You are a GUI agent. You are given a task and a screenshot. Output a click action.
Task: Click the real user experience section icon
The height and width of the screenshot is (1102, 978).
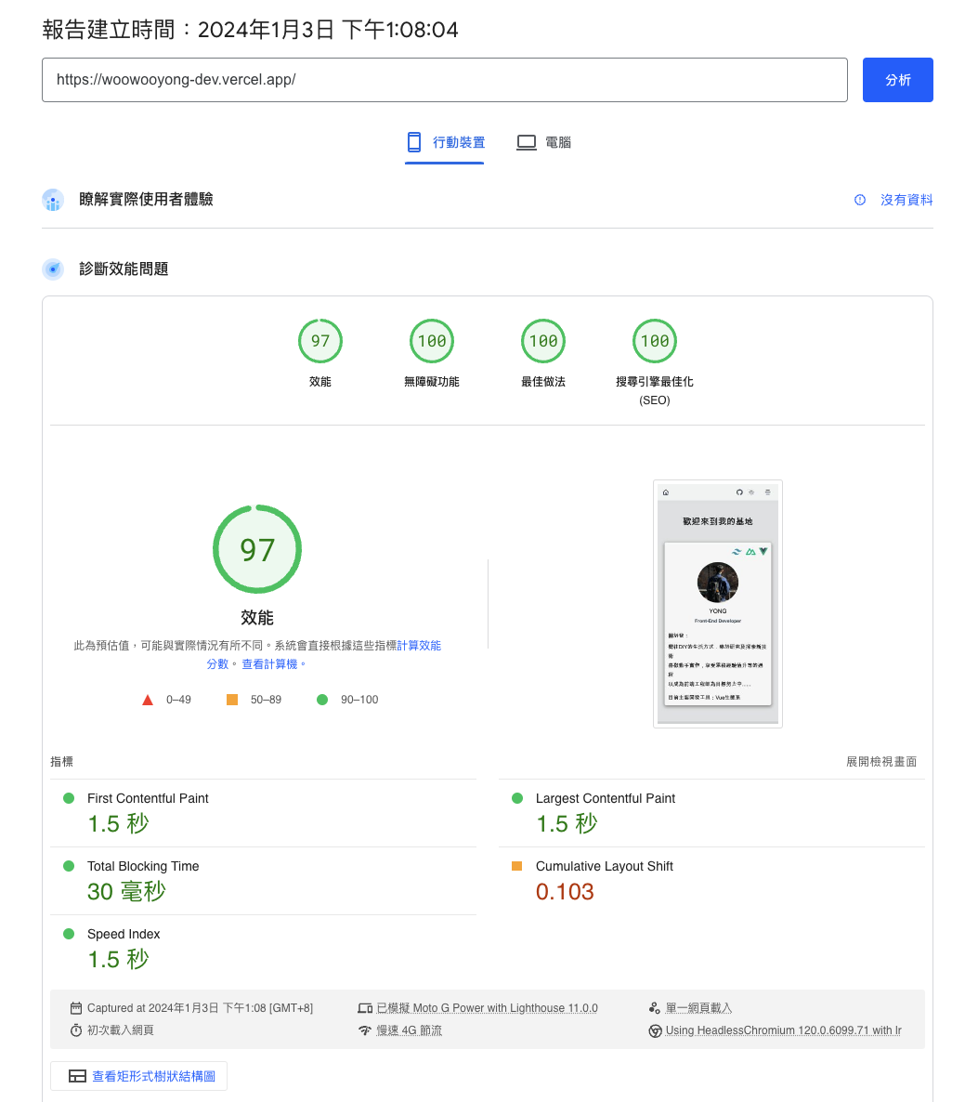pyautogui.click(x=53, y=200)
